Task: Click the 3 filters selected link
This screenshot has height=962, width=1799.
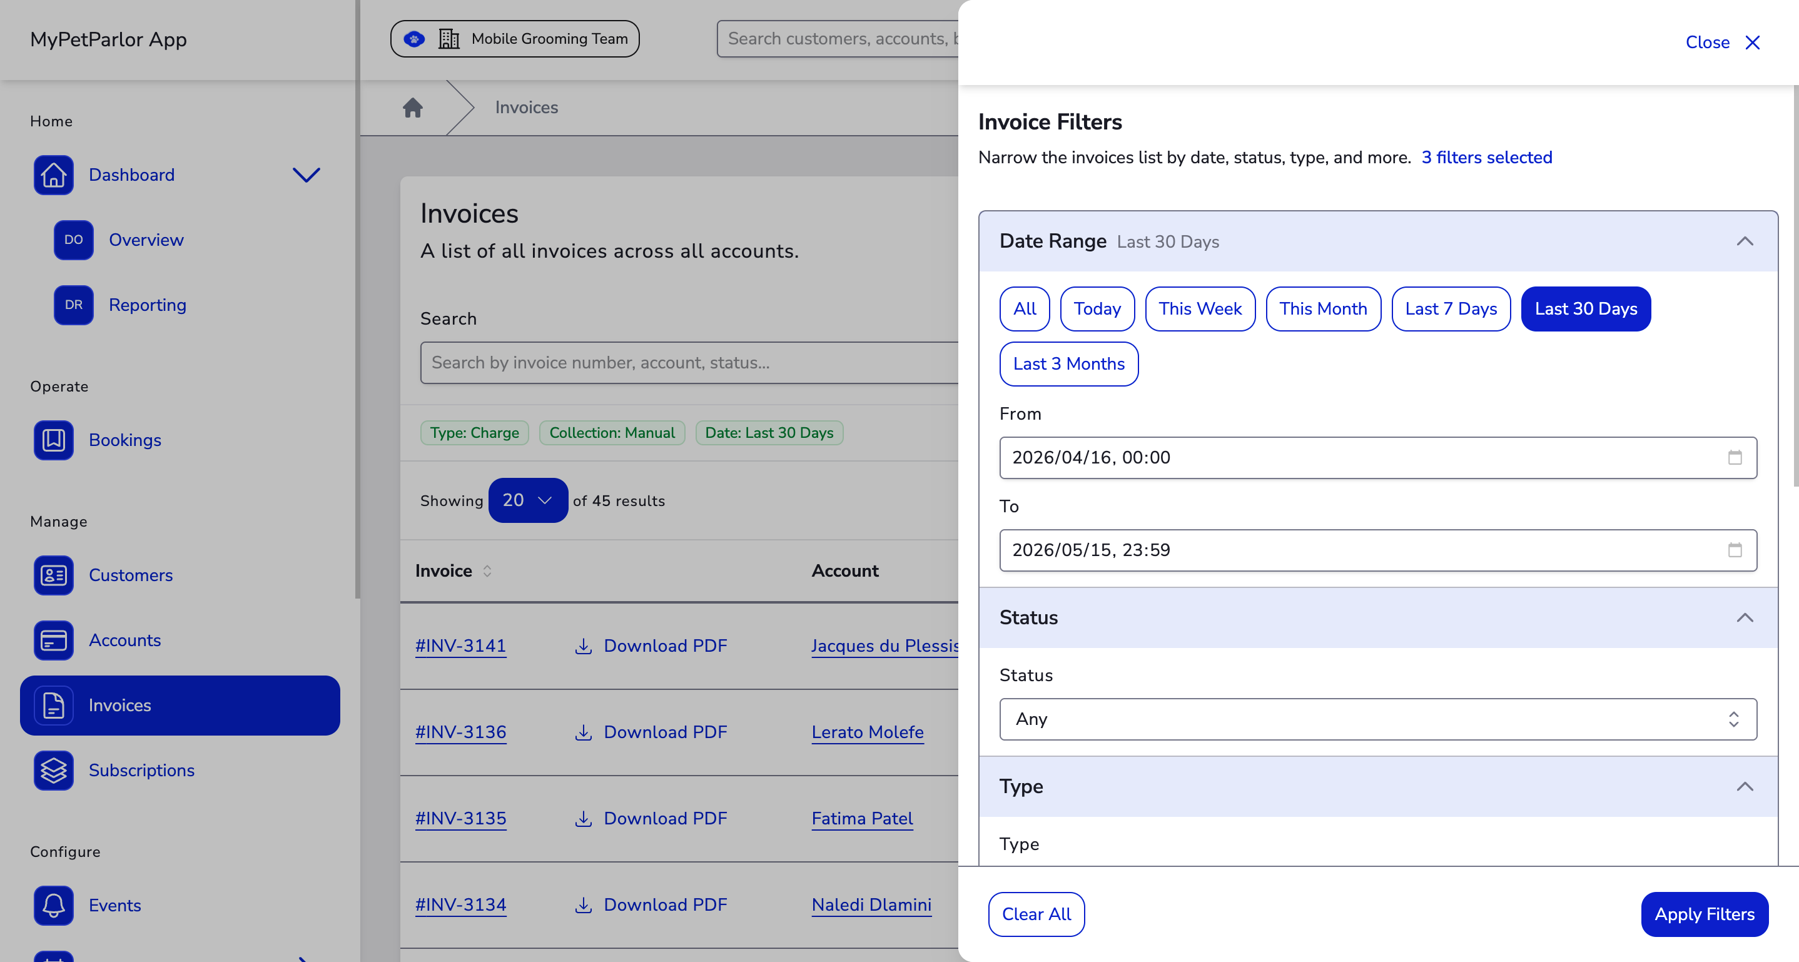Action: pos(1487,158)
